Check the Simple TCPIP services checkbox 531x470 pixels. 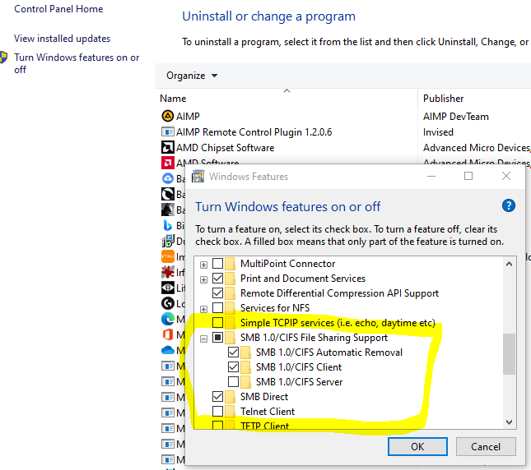click(217, 323)
